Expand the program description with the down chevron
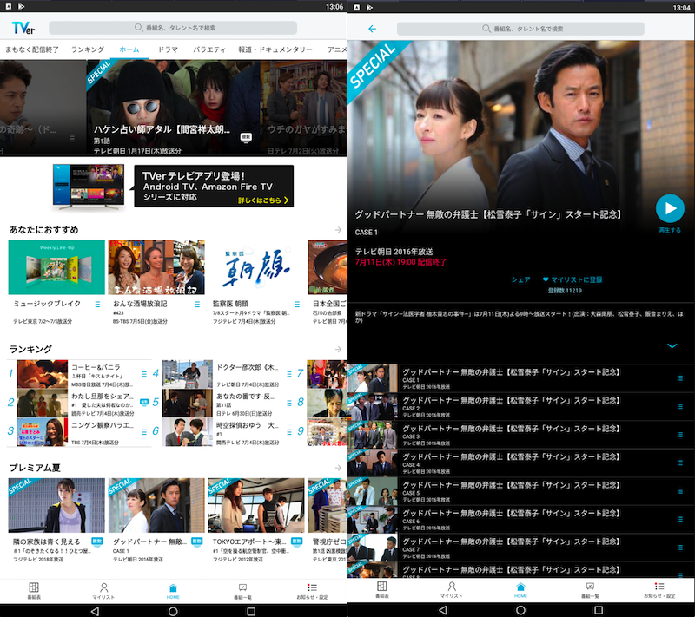Image resolution: width=695 pixels, height=617 pixels. click(x=672, y=345)
